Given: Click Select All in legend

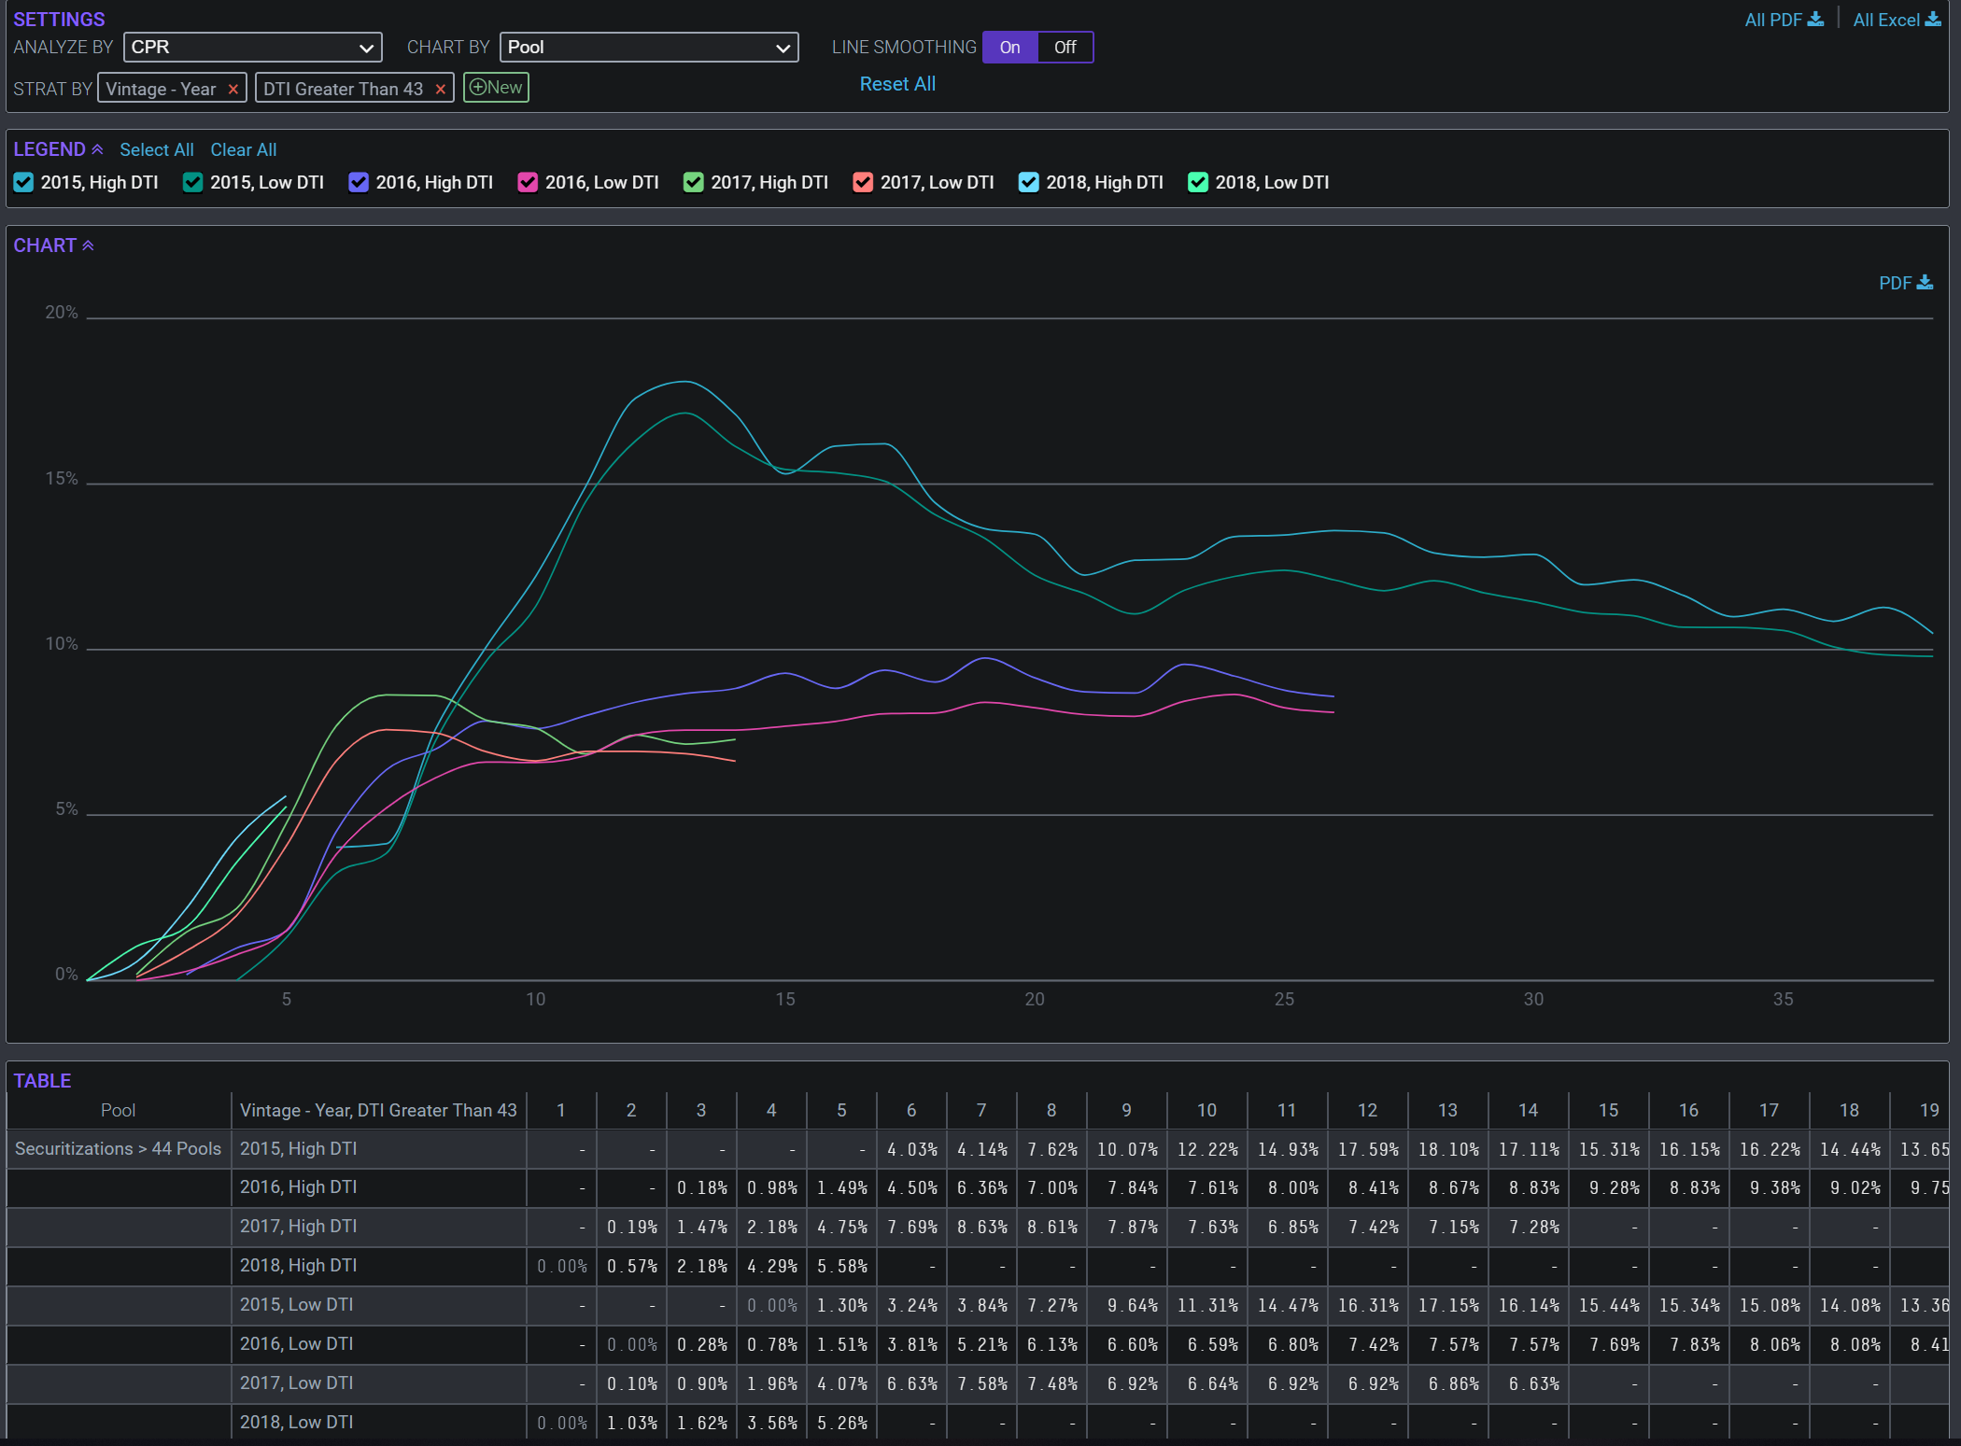Looking at the screenshot, I should 157,150.
